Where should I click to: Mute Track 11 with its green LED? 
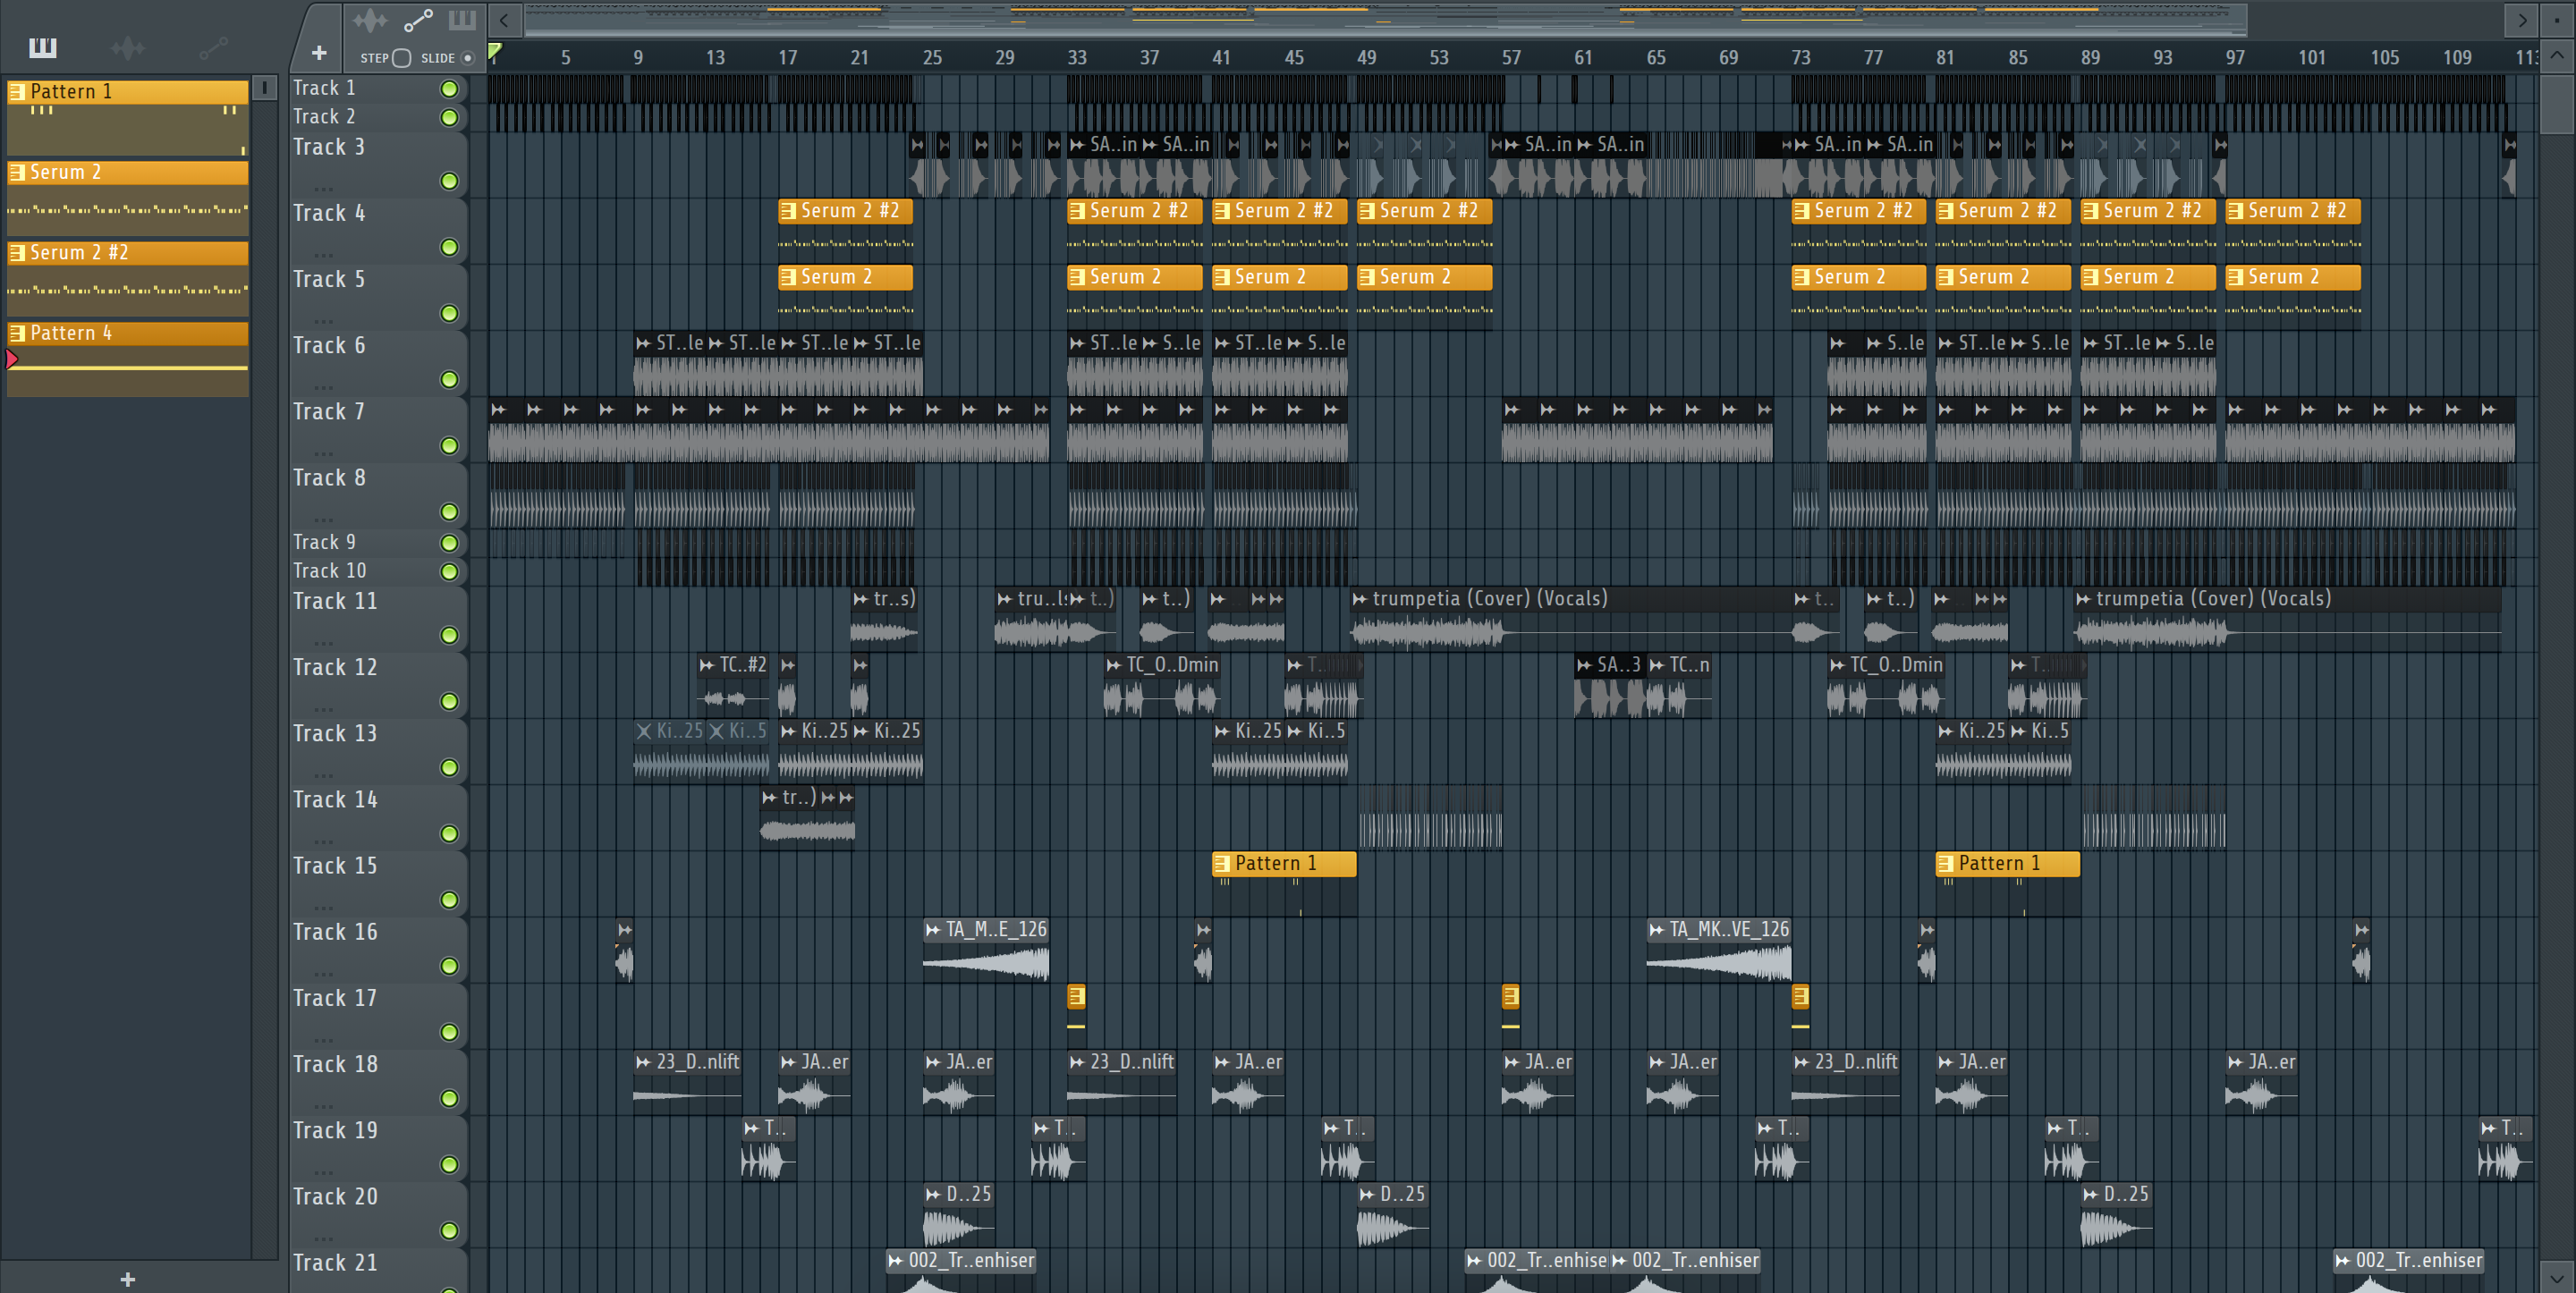(x=449, y=636)
